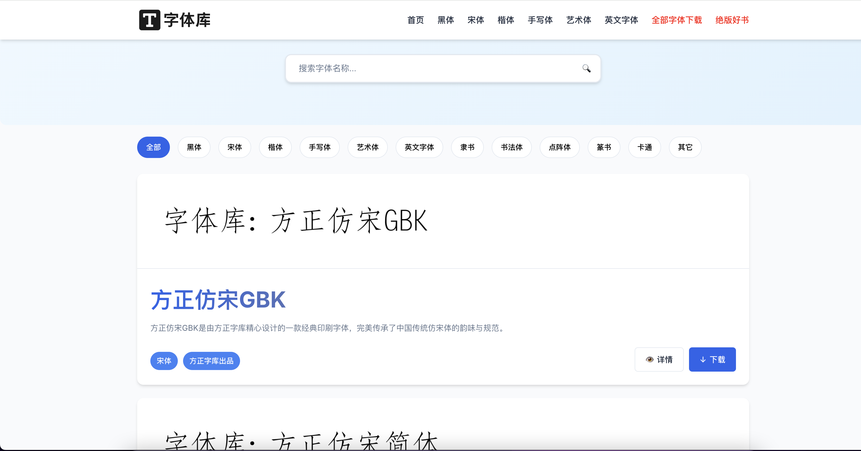This screenshot has height=451, width=861.
Task: Select the 篆书 filter pill
Action: pyautogui.click(x=604, y=147)
